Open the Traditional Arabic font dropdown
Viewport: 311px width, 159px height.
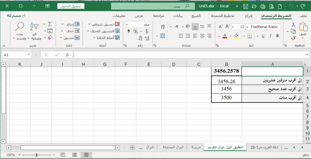[x=264, y=27]
